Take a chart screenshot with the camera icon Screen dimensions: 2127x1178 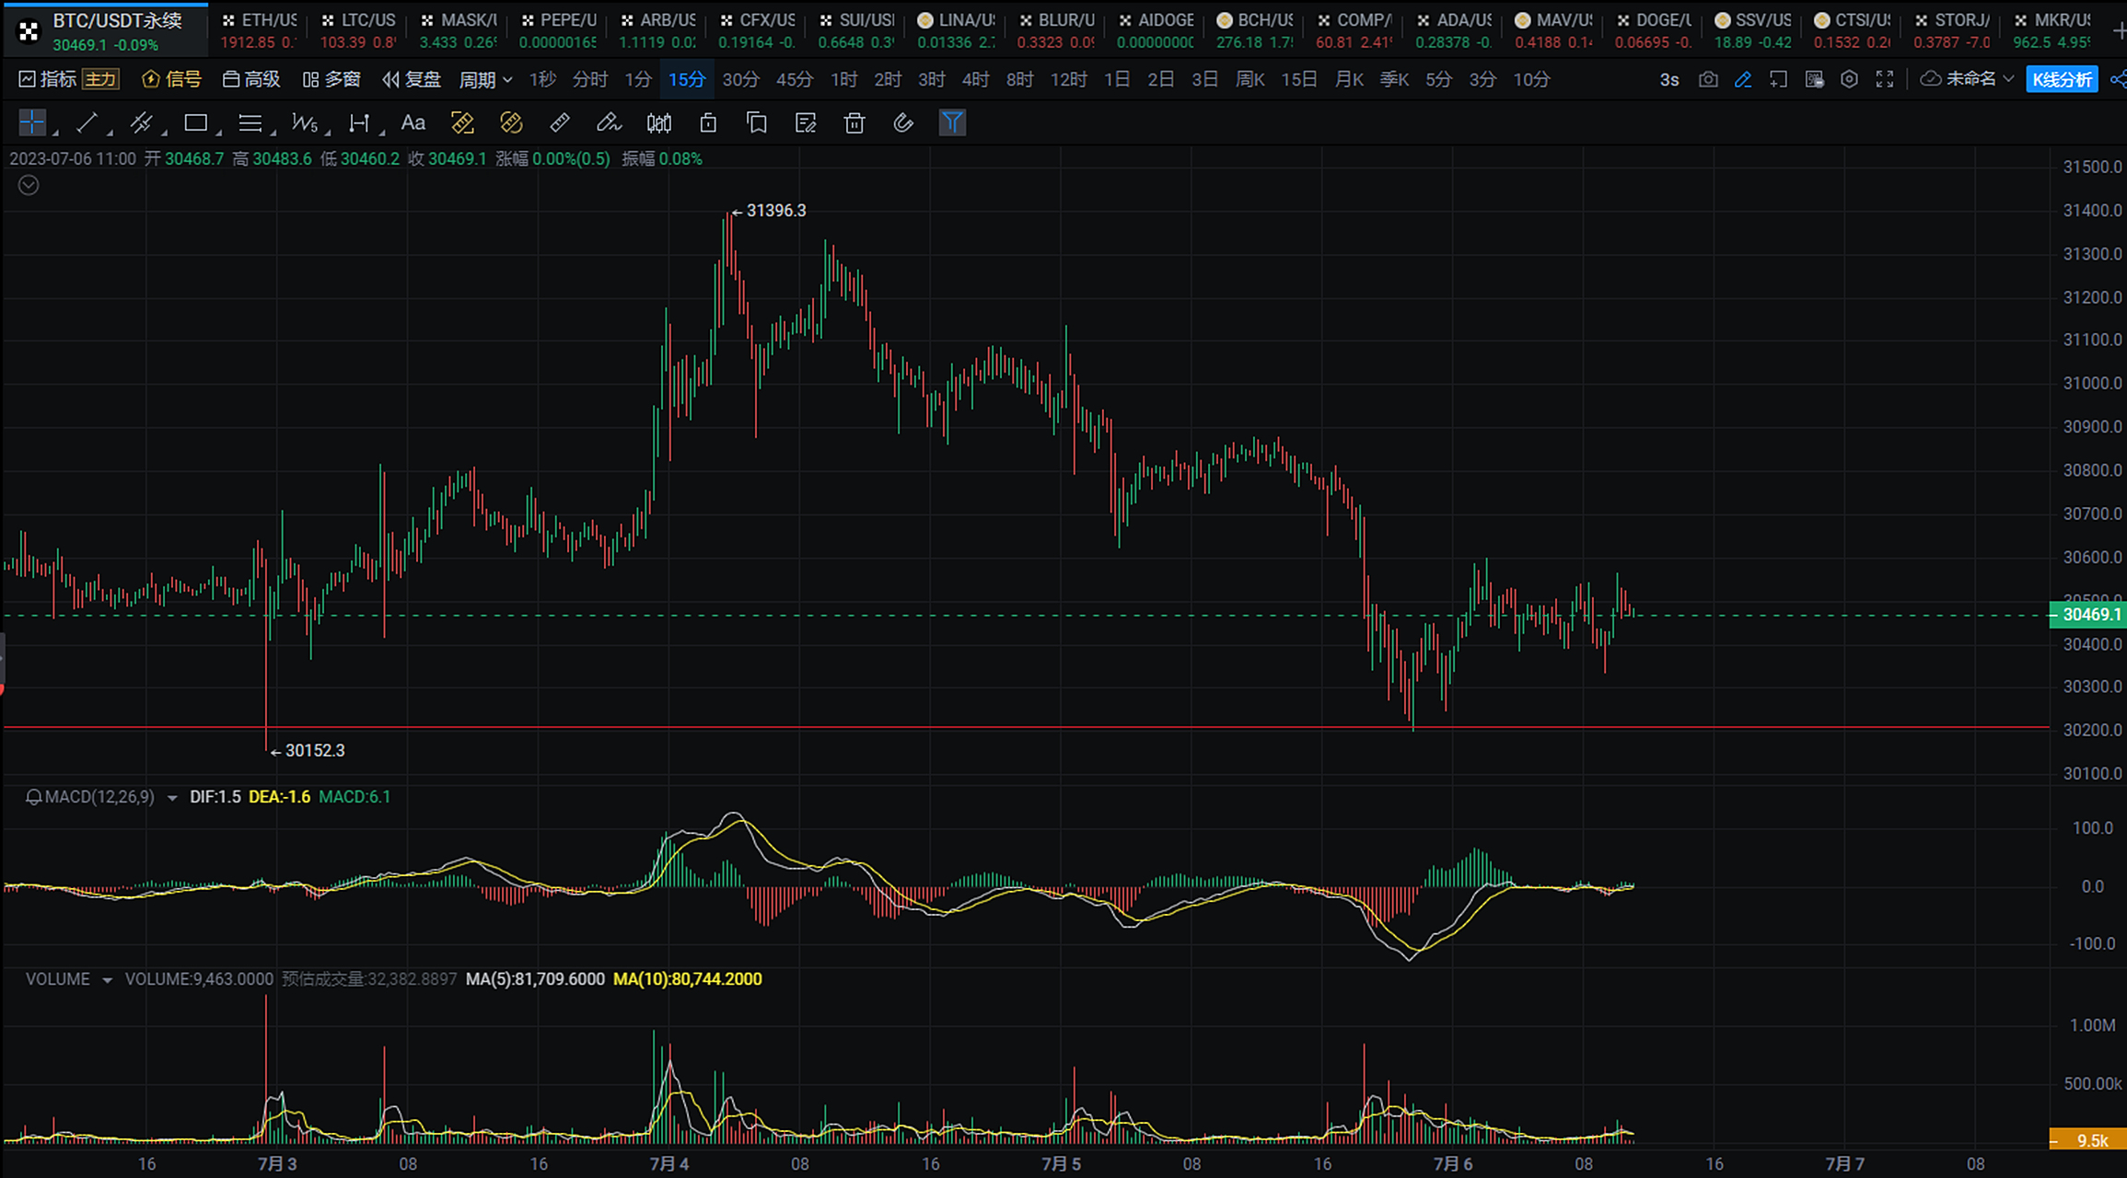[x=1708, y=79]
